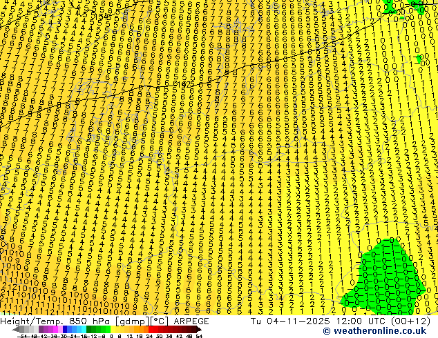Click the dark green legend swatch above -12
Viewport: 438px width, 338px height.
[x=89, y=329]
